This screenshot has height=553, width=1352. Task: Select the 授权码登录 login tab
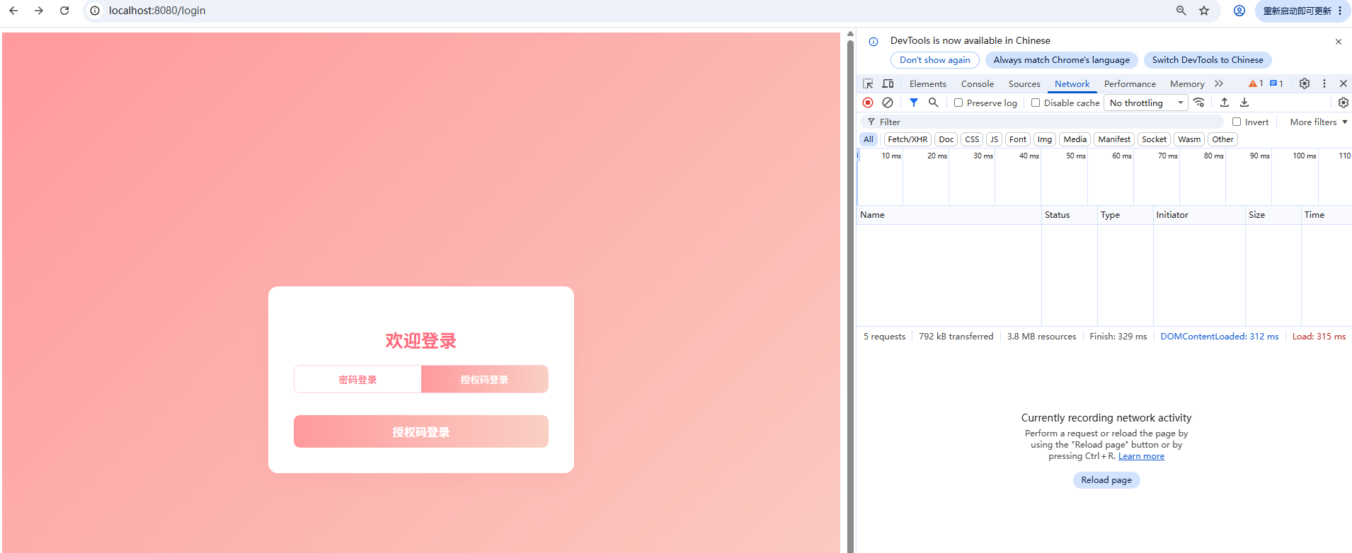click(x=485, y=379)
